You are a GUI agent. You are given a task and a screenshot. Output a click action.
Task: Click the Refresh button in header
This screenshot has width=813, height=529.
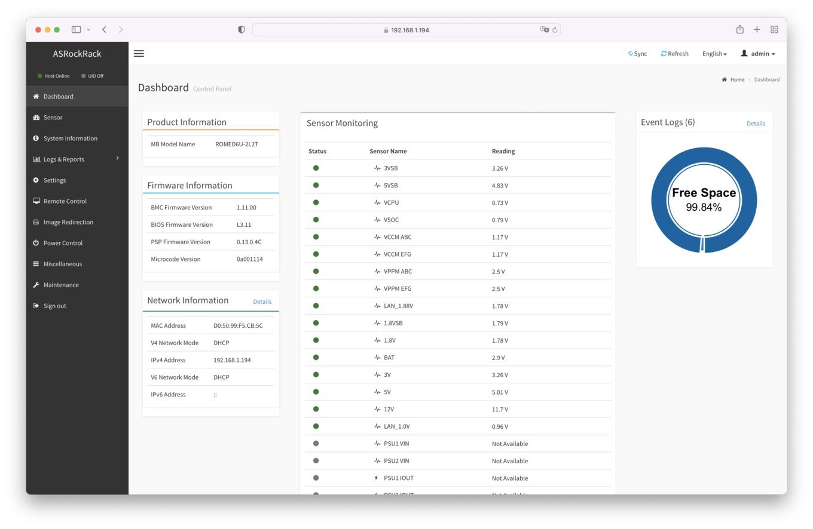[675, 54]
